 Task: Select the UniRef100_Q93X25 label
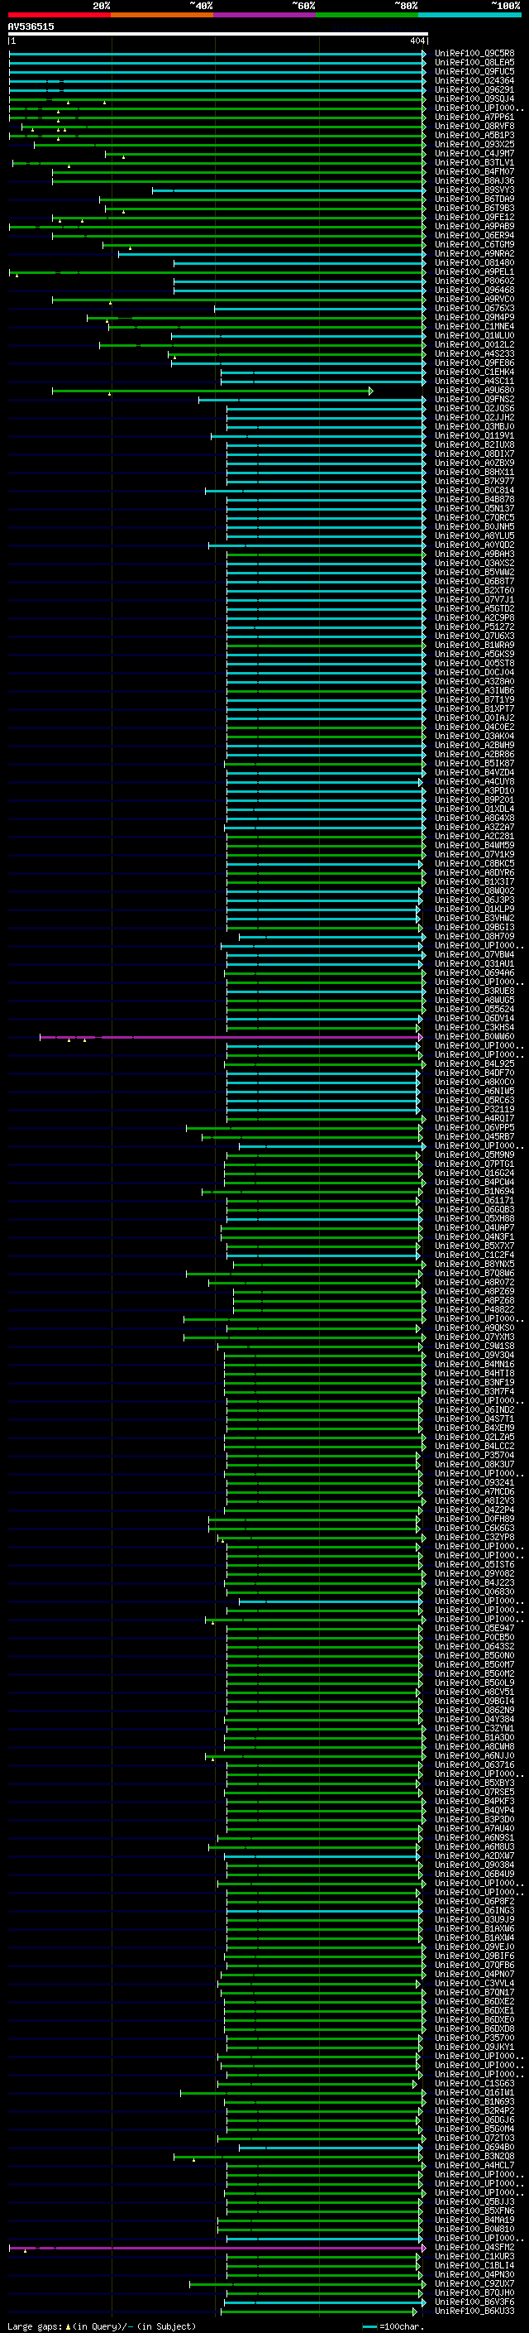[474, 144]
